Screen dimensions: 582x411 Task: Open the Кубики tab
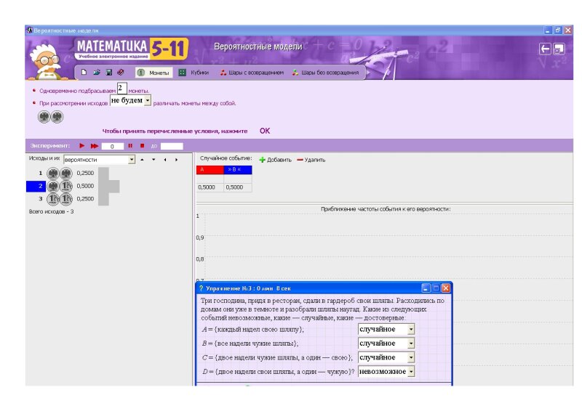click(194, 73)
